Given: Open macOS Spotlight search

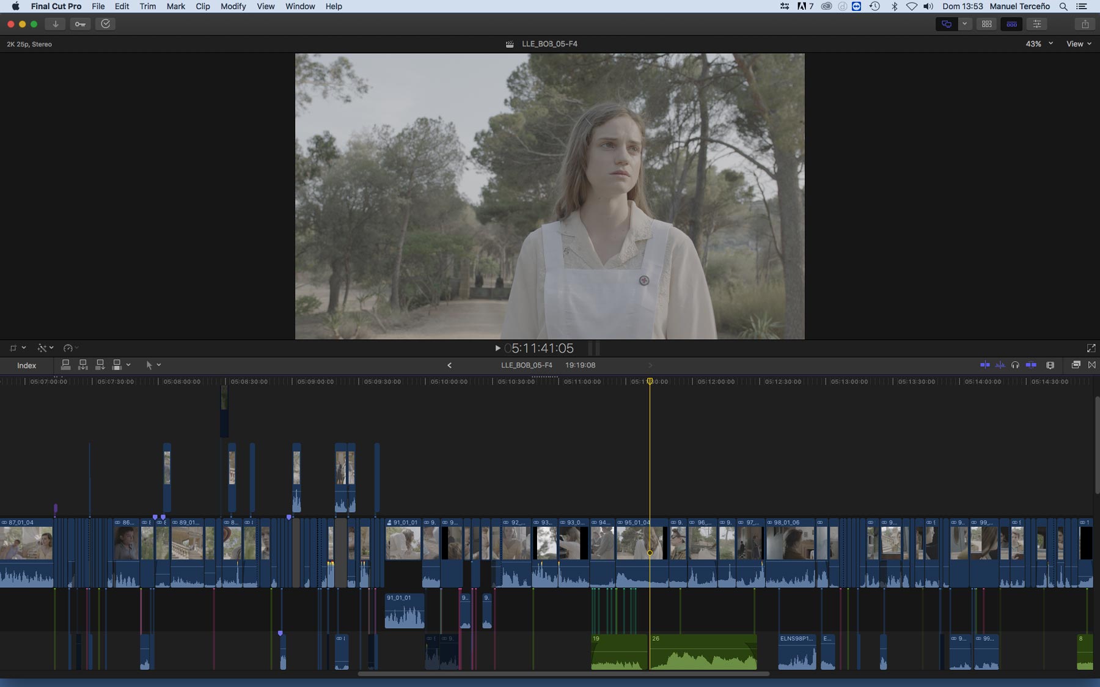Looking at the screenshot, I should pos(1063,6).
